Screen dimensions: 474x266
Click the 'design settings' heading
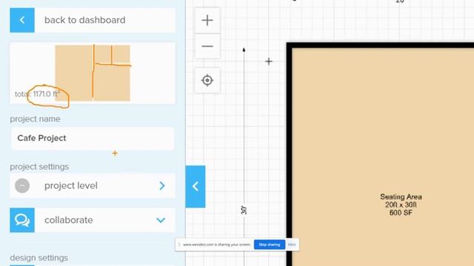[39, 258]
